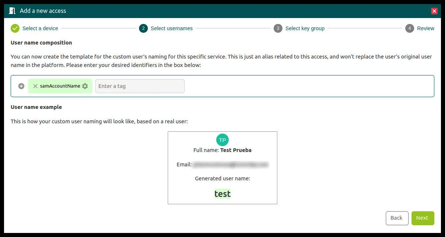Click the User name example heading

[x=36, y=107]
